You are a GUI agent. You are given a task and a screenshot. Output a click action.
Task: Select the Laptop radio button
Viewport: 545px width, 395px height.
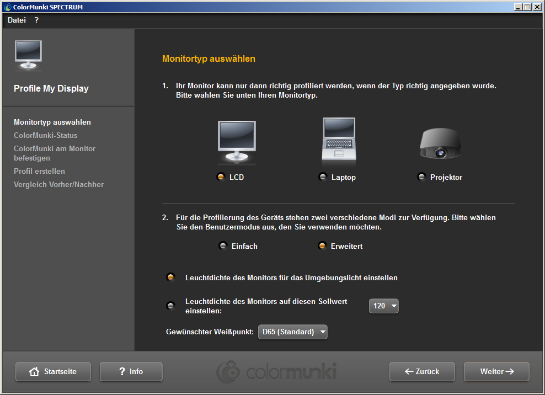pyautogui.click(x=323, y=177)
